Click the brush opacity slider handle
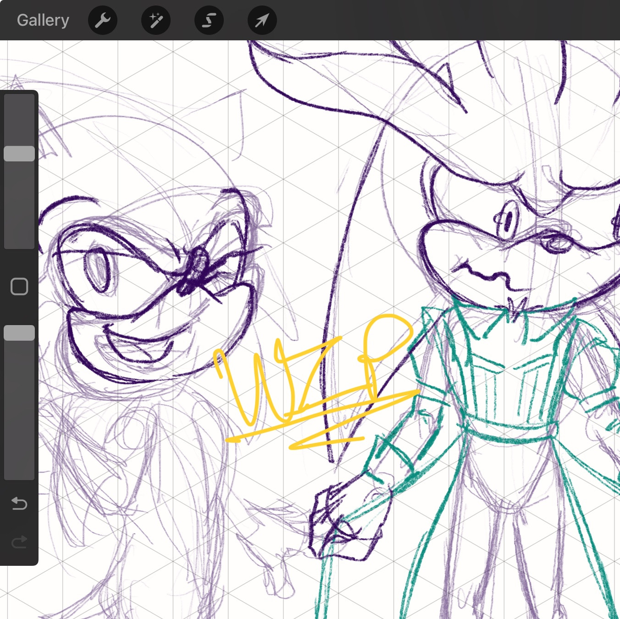Viewport: 620px width, 619px height. (x=19, y=333)
